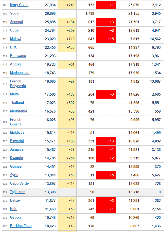
Task: Click Thailand's yellow +802 new cases cell
Action: point(67,103)
